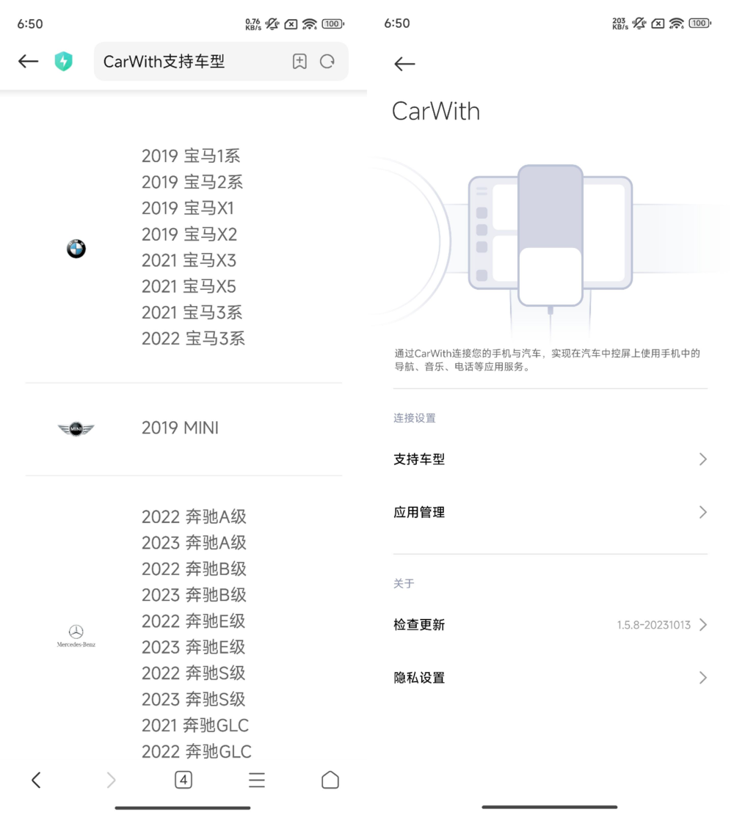Expand 应用管理 chevron arrow

pyautogui.click(x=702, y=512)
